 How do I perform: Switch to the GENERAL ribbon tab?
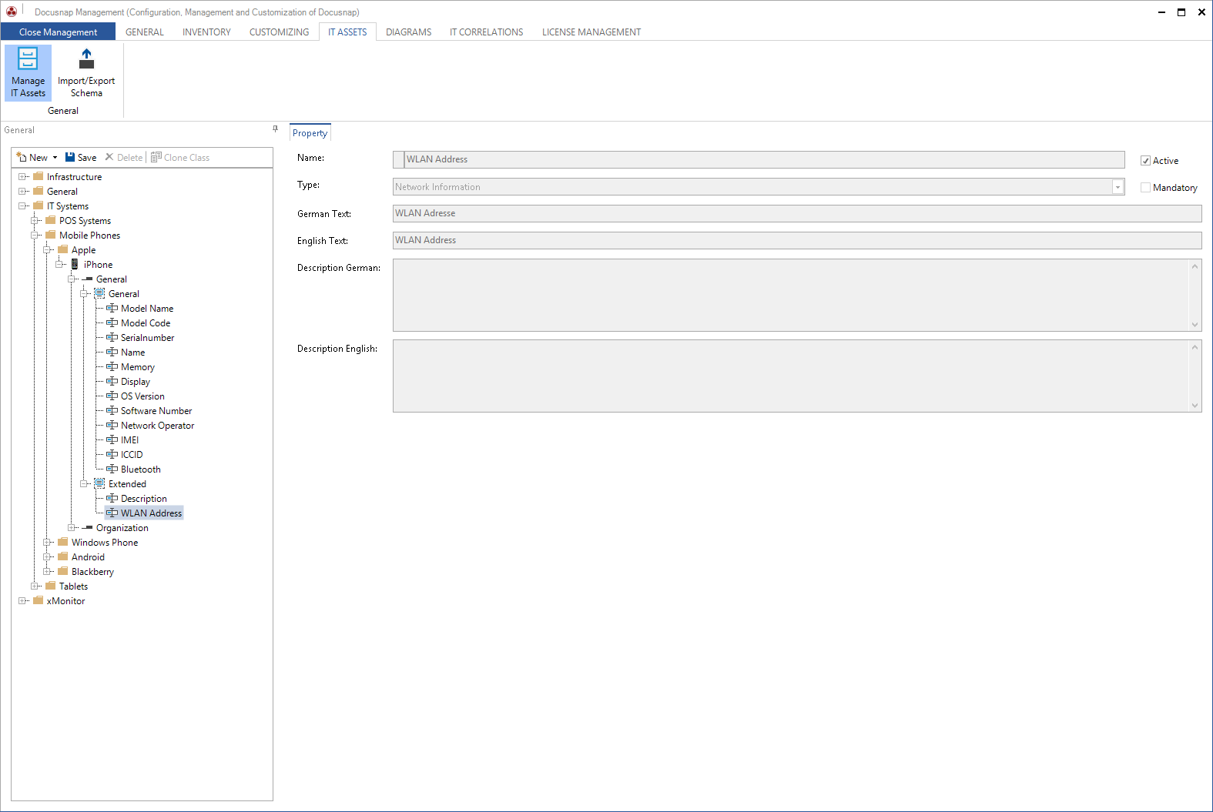[x=145, y=32]
